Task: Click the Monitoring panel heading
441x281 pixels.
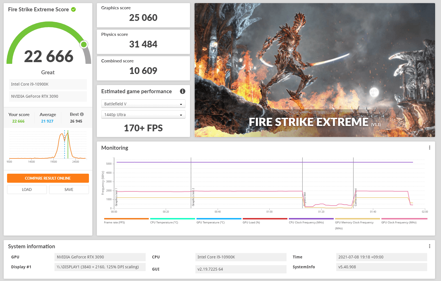Action: click(x=115, y=148)
